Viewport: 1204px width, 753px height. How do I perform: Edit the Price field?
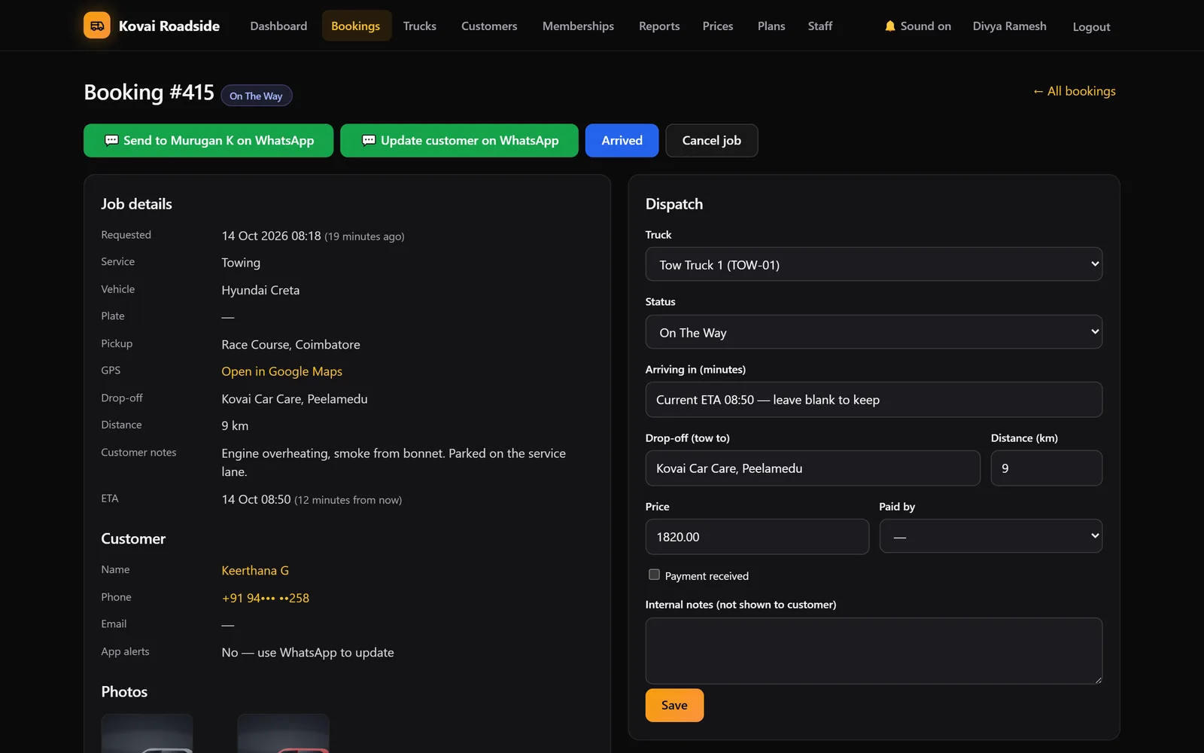757,537
